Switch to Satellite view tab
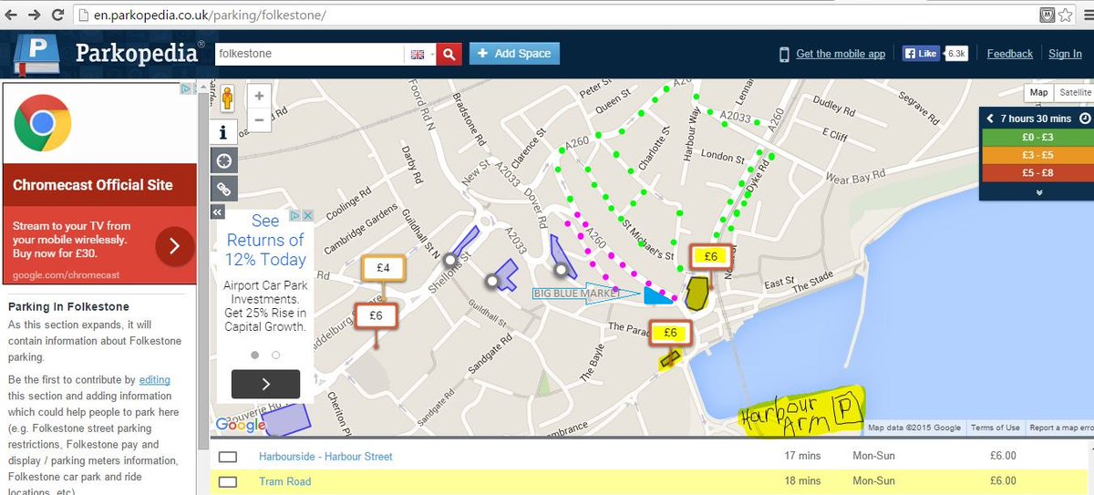Screen dimensions: 1094x495 (1075, 93)
